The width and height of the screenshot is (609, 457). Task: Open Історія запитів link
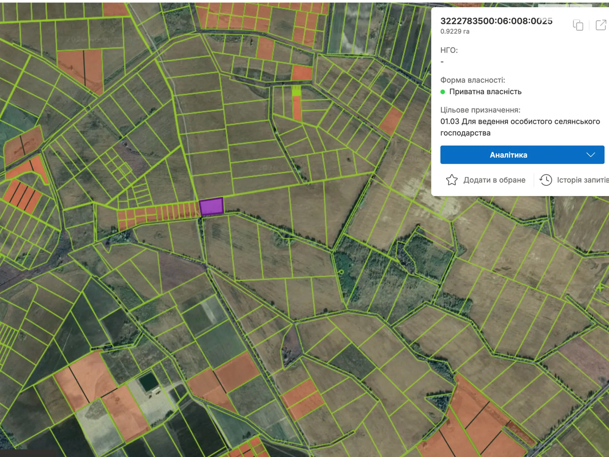[x=582, y=180]
